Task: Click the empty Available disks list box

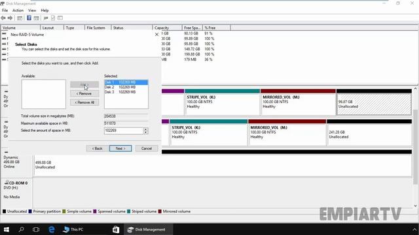Action: click(x=44, y=94)
